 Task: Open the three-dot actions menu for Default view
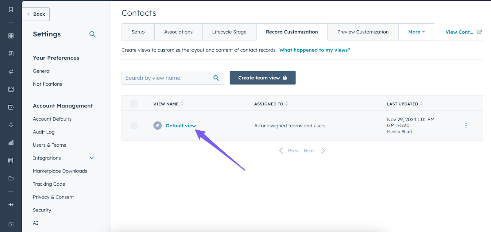pos(466,126)
